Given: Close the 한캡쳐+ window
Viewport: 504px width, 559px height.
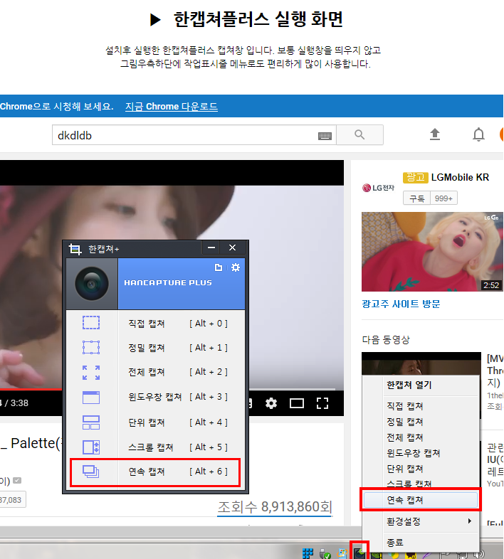Looking at the screenshot, I should (x=232, y=247).
